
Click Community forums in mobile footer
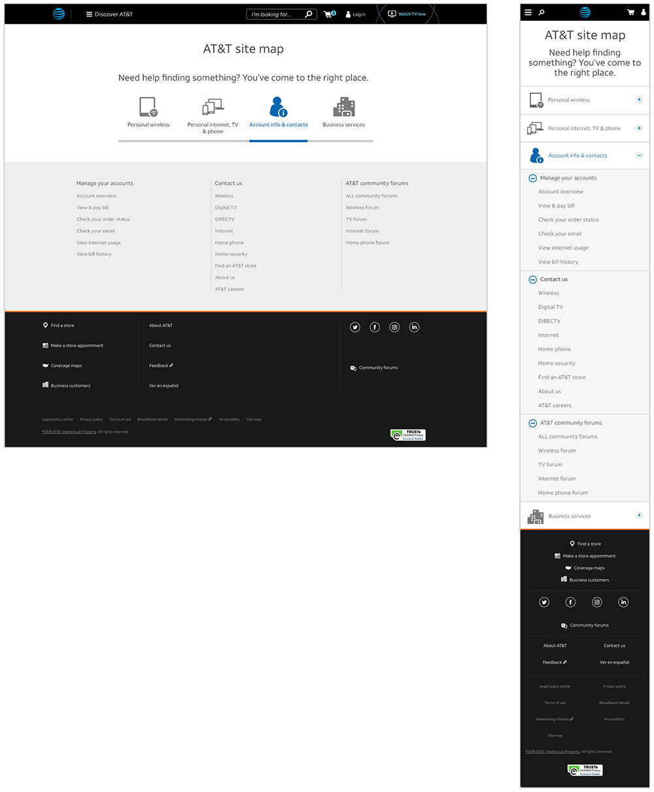tap(585, 625)
